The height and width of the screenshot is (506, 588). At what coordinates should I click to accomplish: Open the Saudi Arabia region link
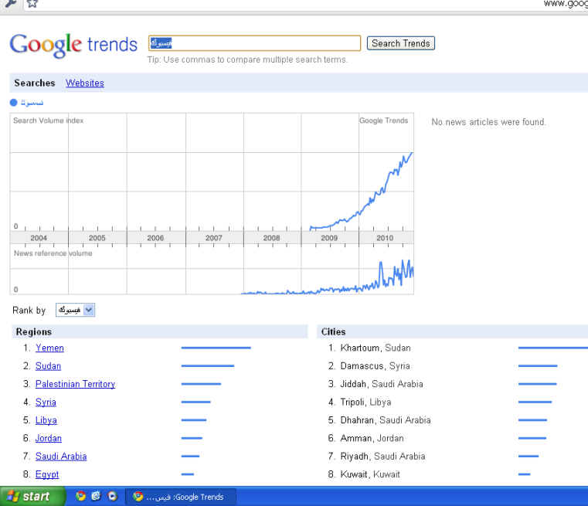point(61,457)
